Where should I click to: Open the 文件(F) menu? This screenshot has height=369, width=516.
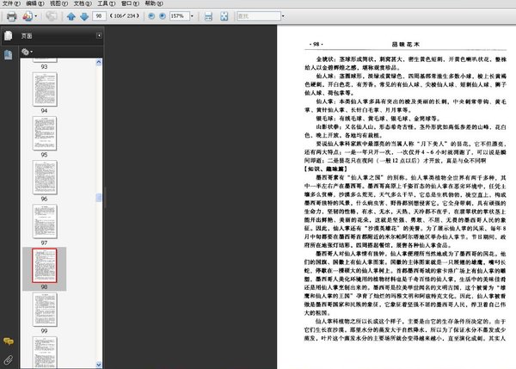point(11,3)
